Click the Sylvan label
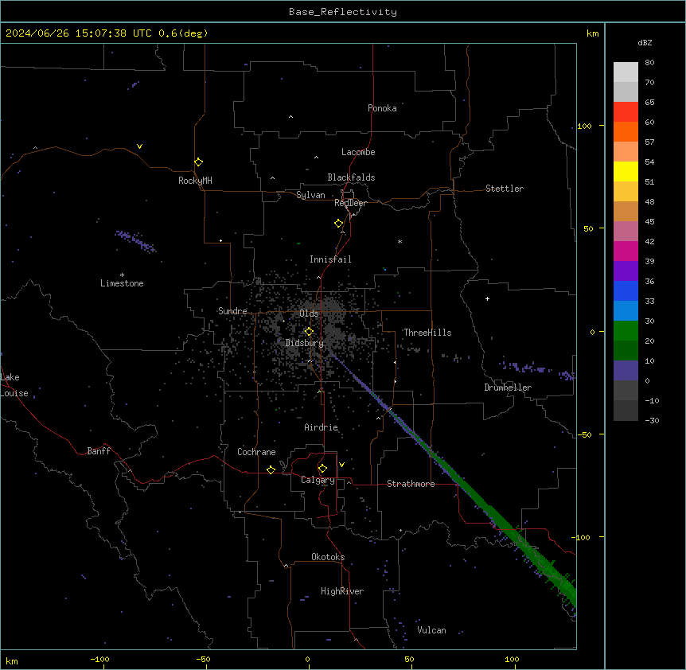This screenshot has height=670, width=686. (310, 195)
